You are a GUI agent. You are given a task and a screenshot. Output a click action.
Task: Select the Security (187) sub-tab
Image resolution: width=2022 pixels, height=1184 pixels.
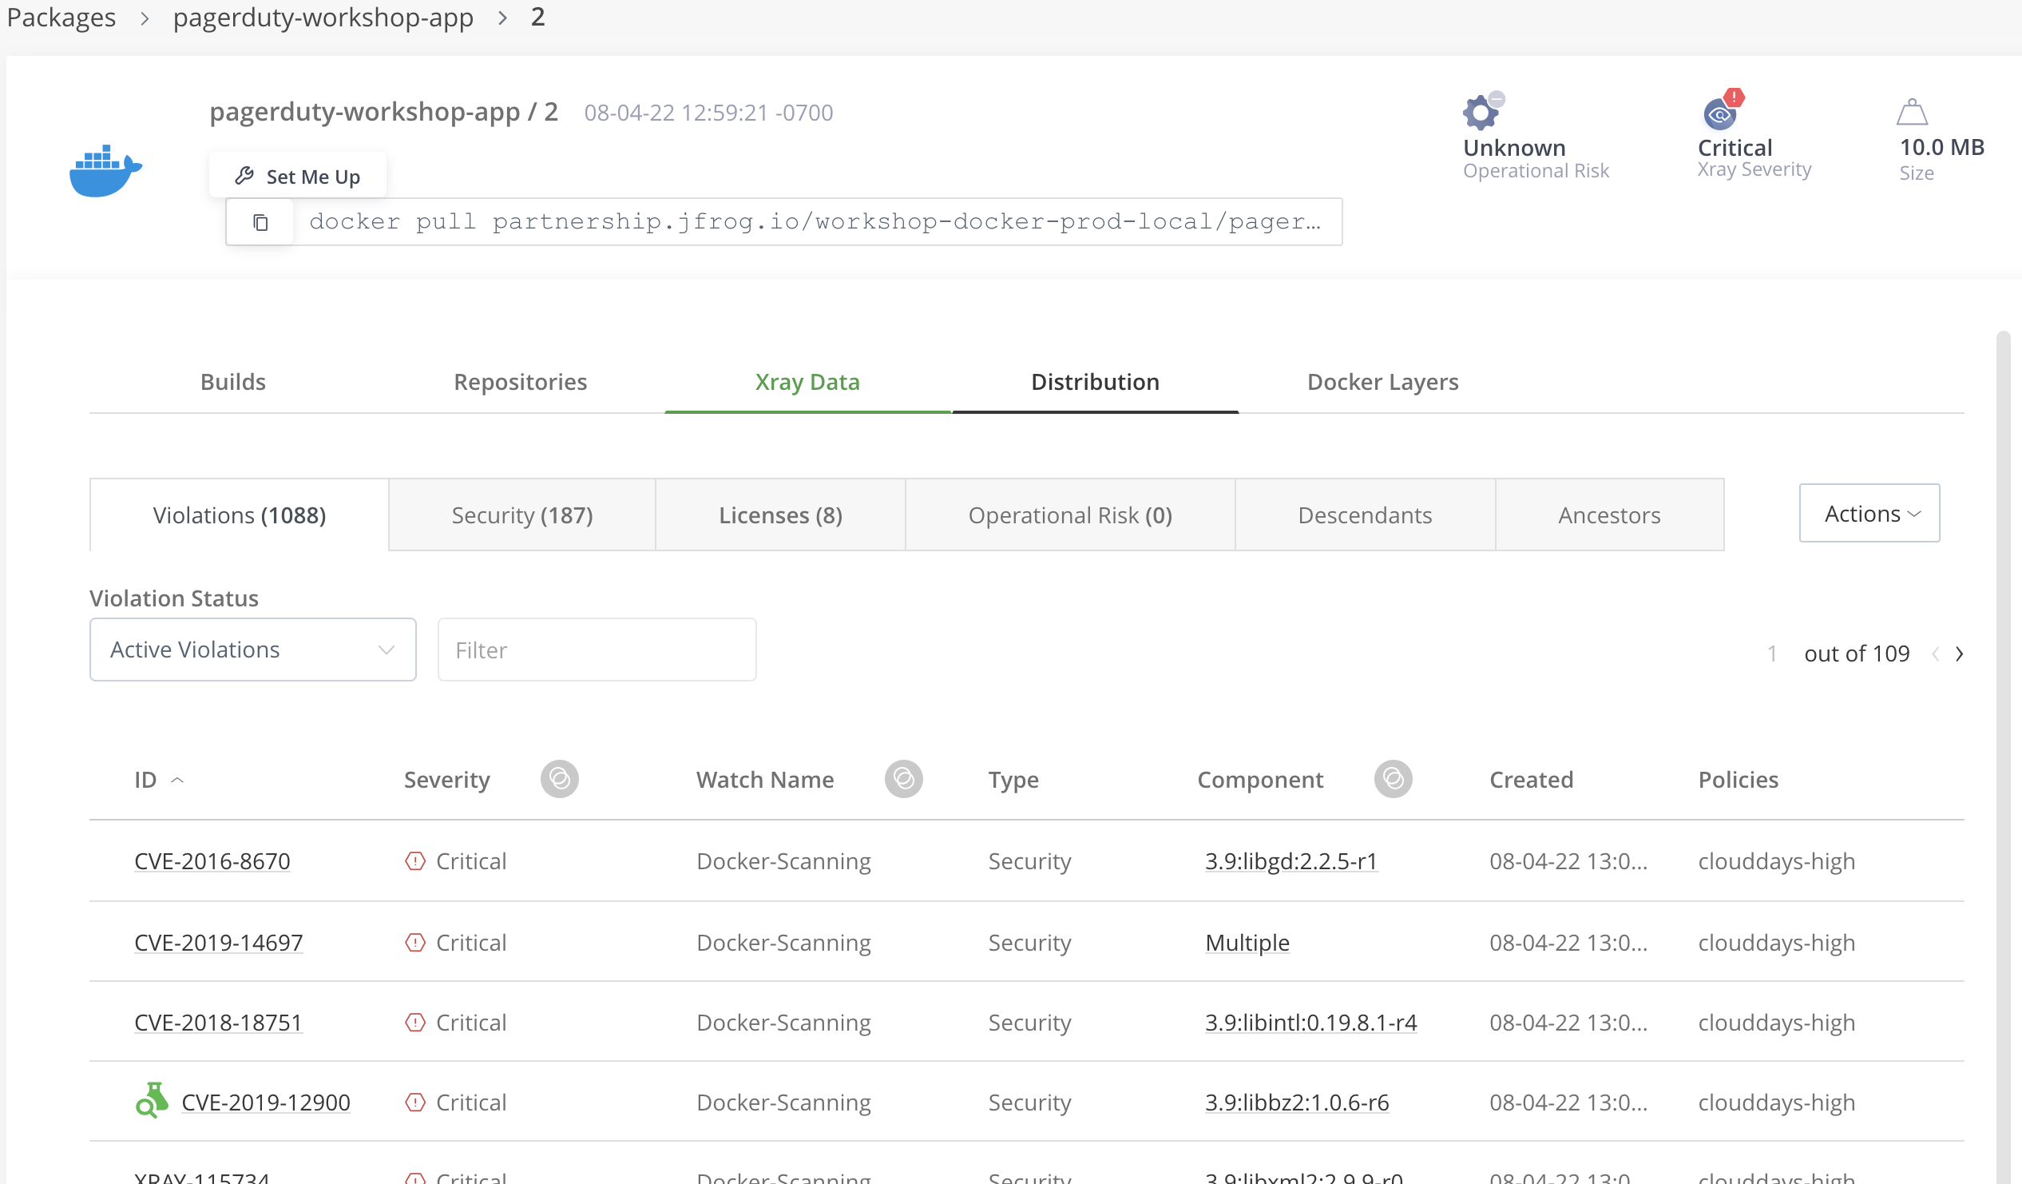pyautogui.click(x=521, y=515)
